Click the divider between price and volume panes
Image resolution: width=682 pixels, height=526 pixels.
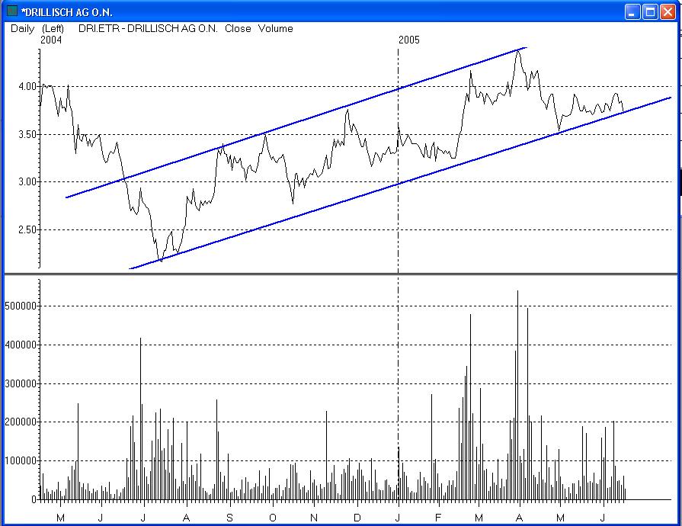[x=341, y=274]
